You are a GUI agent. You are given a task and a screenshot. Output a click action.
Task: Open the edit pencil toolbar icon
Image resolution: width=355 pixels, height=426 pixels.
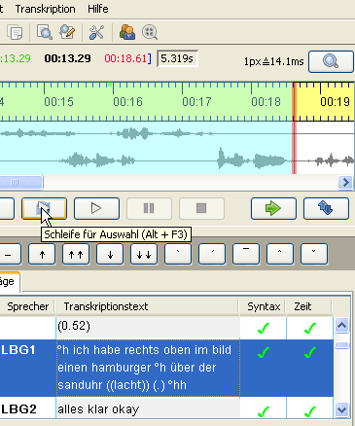tap(67, 32)
